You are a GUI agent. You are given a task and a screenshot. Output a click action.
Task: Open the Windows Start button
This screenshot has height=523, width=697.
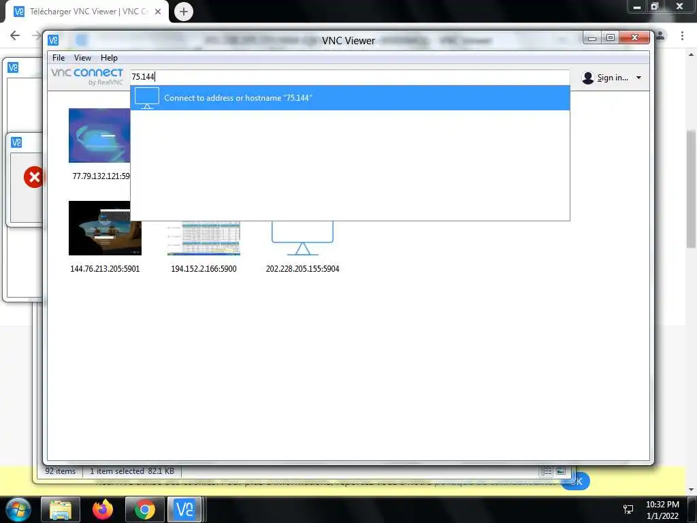(18, 509)
